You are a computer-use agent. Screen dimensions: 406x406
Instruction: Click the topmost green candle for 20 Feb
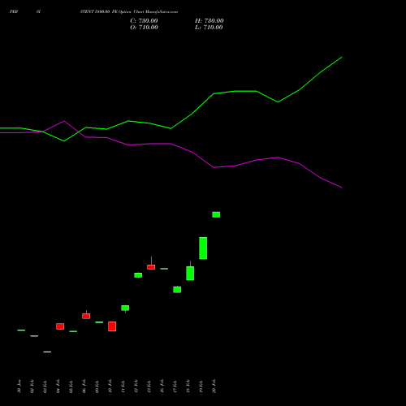tap(216, 214)
